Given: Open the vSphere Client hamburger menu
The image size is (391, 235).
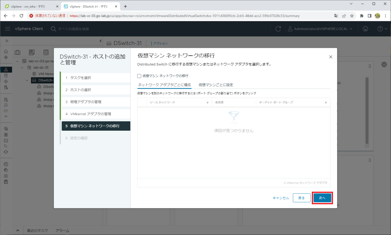Looking at the screenshot, I should point(8,29).
